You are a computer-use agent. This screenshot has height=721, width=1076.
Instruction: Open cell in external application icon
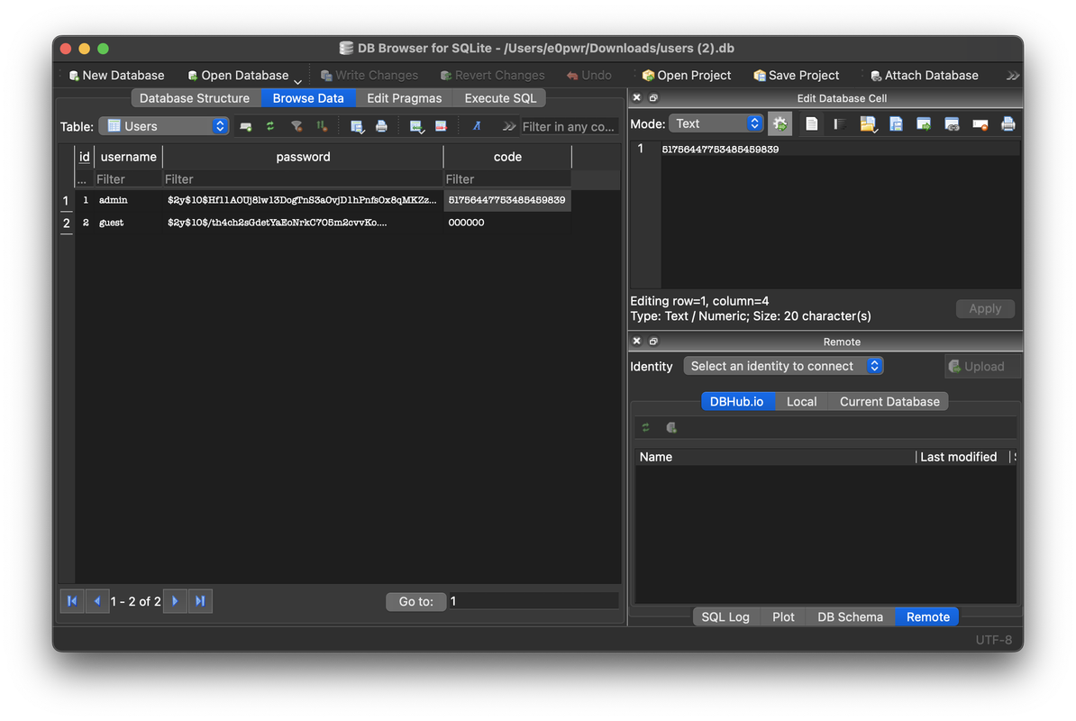click(x=924, y=124)
